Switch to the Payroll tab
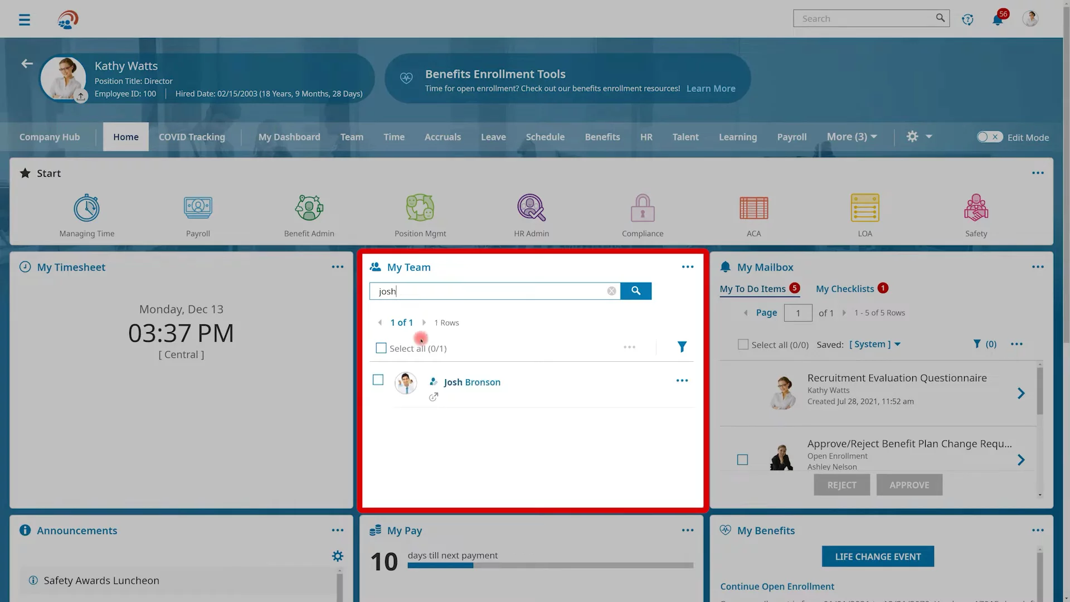The width and height of the screenshot is (1070, 602). [791, 137]
